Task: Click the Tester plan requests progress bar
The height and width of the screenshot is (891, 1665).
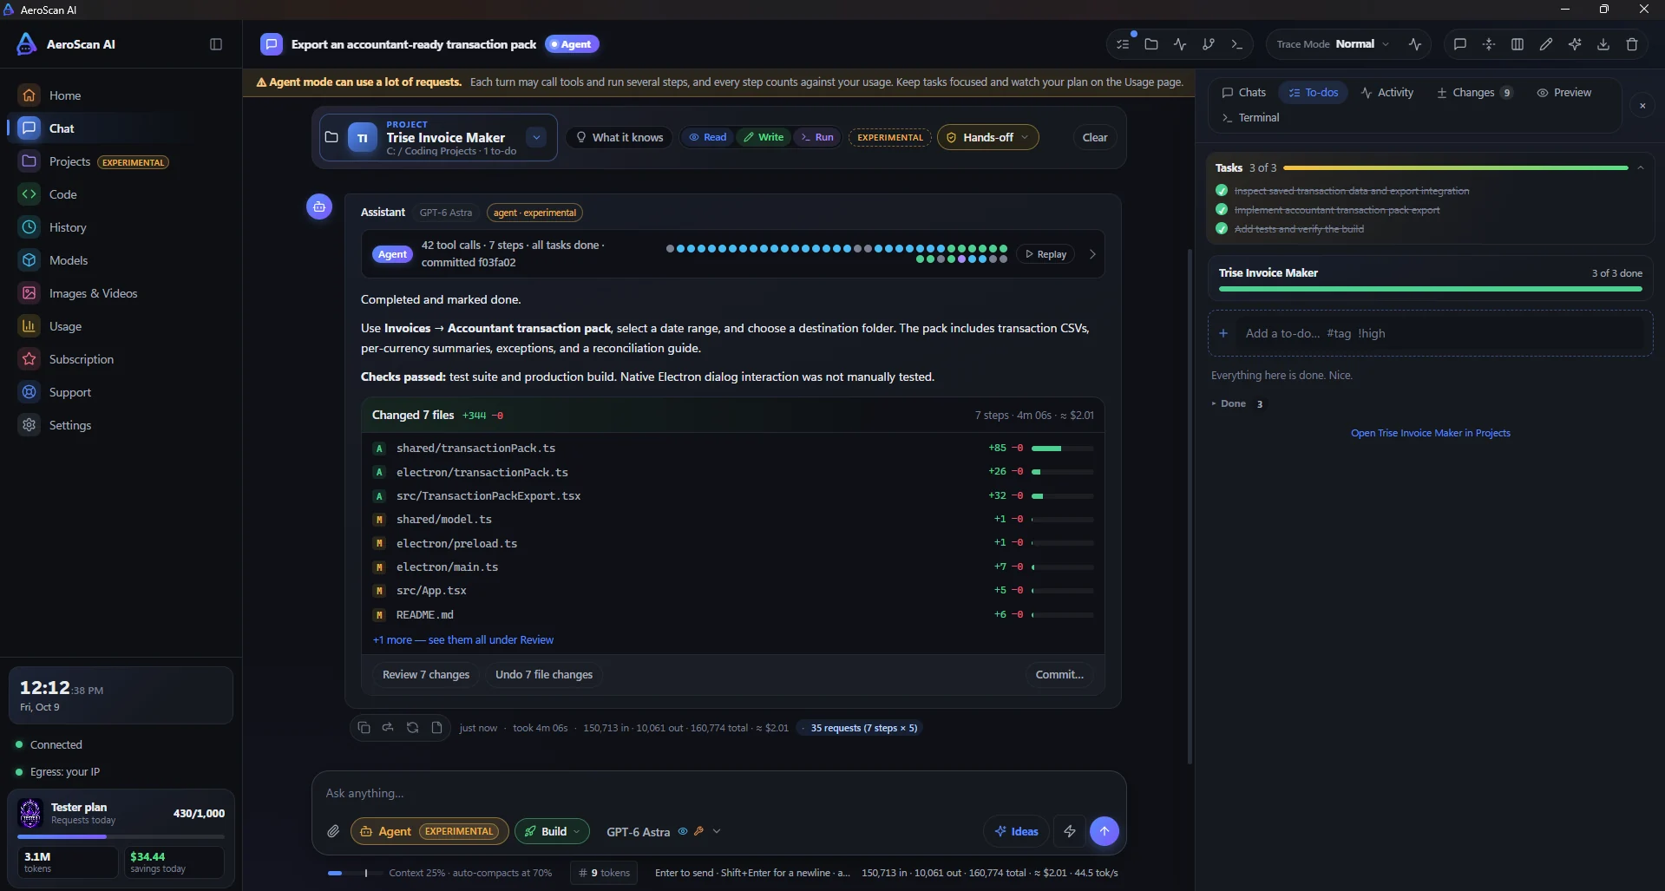Action: (x=121, y=836)
